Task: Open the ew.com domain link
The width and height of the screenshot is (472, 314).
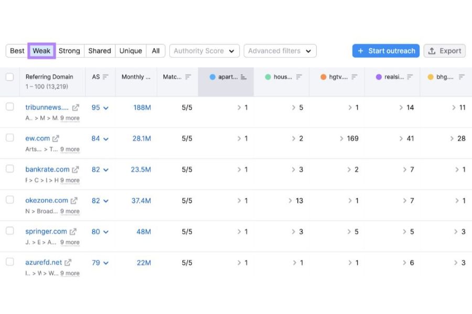Action: (x=38, y=139)
